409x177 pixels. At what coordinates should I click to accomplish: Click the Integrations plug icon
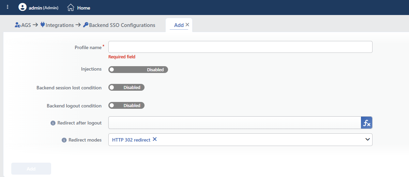pyautogui.click(x=43, y=25)
